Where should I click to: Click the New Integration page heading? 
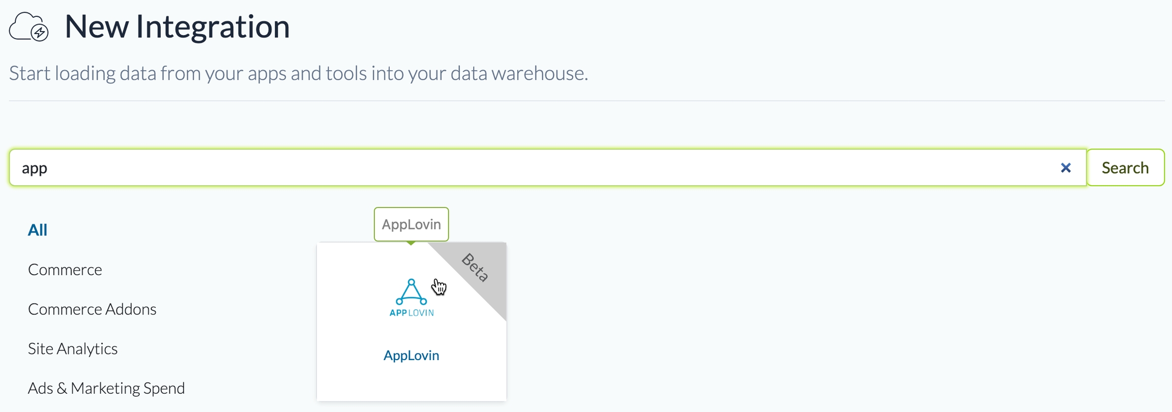point(177,26)
